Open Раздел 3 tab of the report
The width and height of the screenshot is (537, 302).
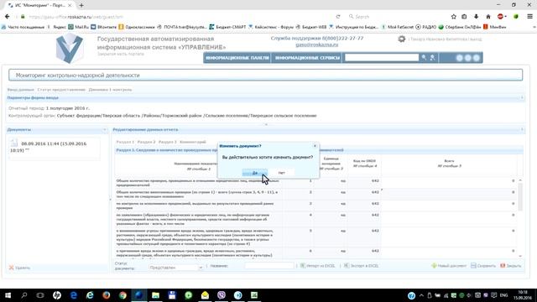click(x=168, y=142)
